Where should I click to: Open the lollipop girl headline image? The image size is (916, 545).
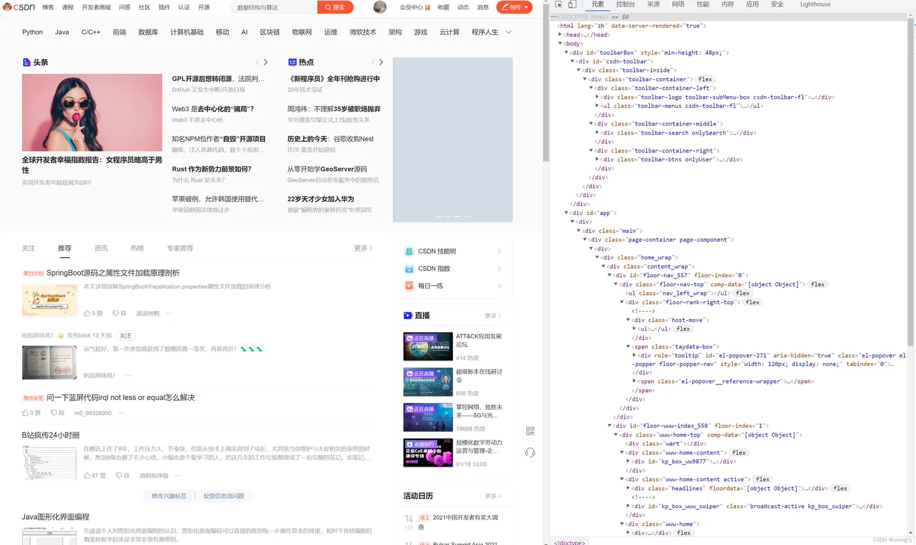tap(92, 112)
